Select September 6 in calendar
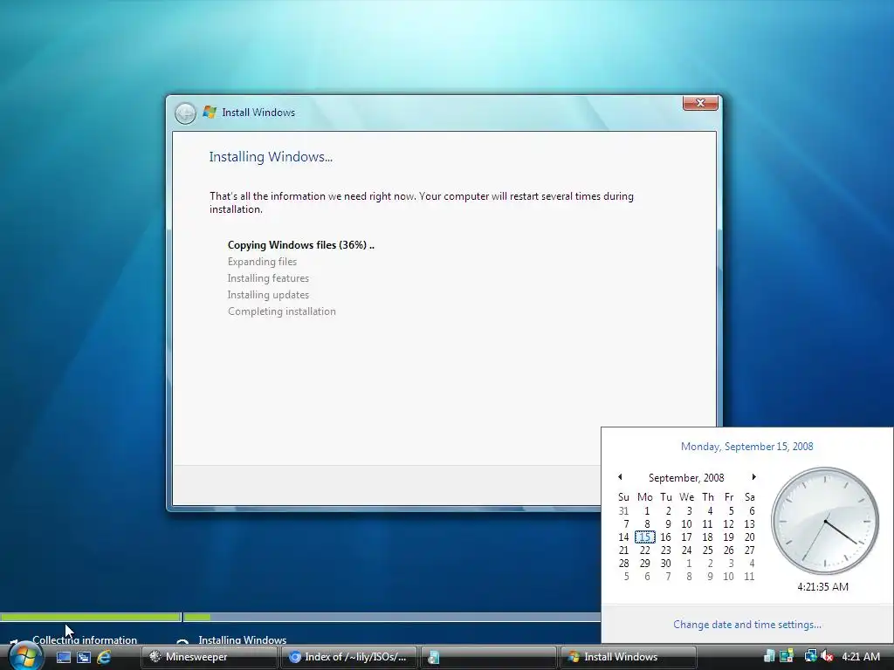 (x=752, y=511)
